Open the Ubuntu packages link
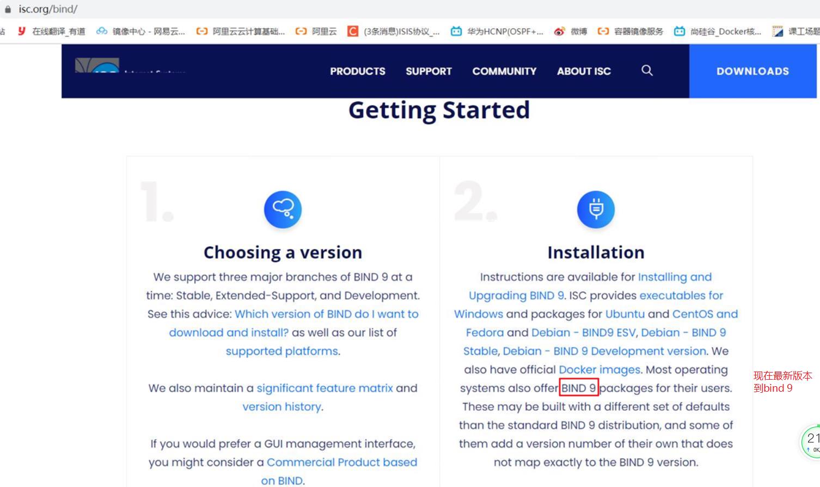The width and height of the screenshot is (820, 487). [x=625, y=314]
